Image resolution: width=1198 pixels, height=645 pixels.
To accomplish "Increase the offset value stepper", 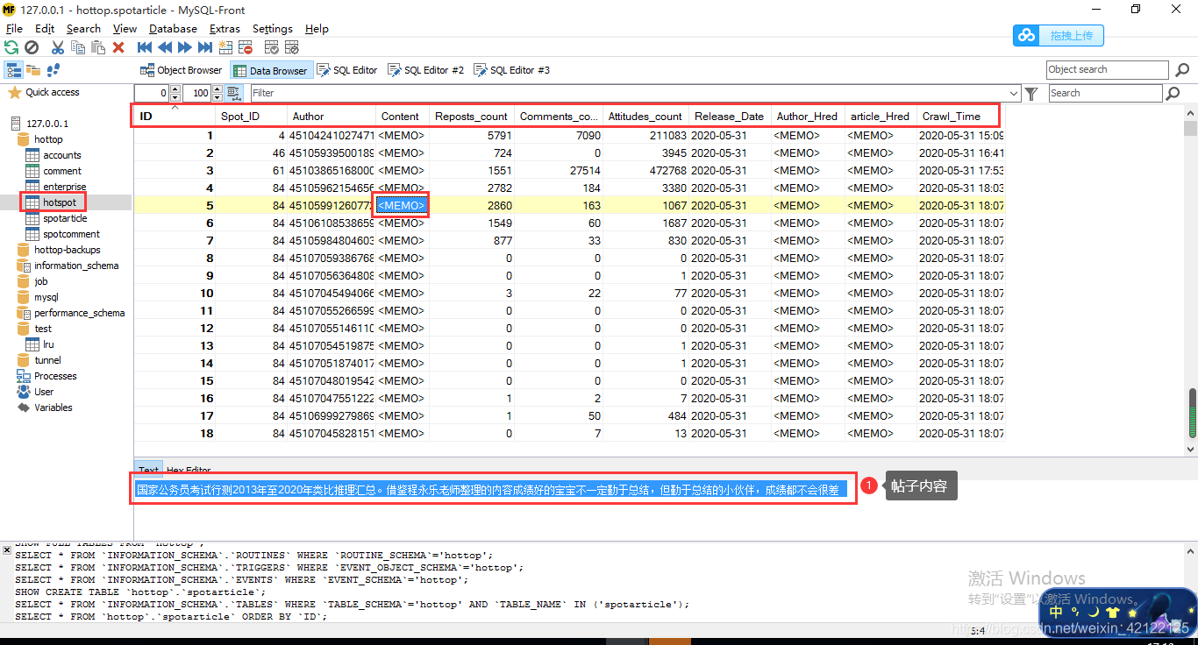I will pyautogui.click(x=175, y=89).
